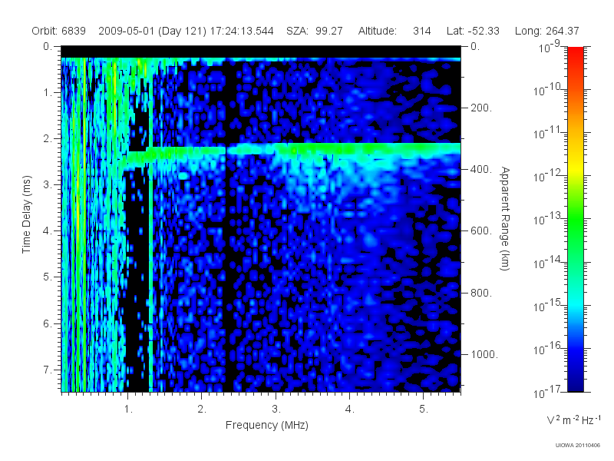
Task: Click the Altitude: 314 label
Action: pos(394,31)
